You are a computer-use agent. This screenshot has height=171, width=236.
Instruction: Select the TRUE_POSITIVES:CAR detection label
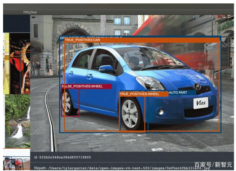pyautogui.click(x=83, y=40)
